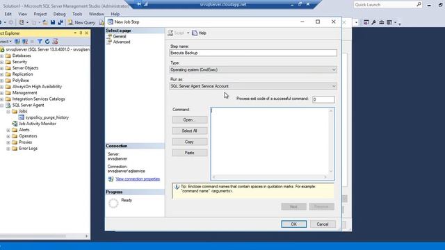445x250 pixels.
Task: Select the Databases folder
Action: pos(22,56)
